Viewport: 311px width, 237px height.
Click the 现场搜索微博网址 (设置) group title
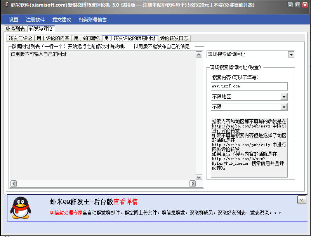click(x=235, y=67)
